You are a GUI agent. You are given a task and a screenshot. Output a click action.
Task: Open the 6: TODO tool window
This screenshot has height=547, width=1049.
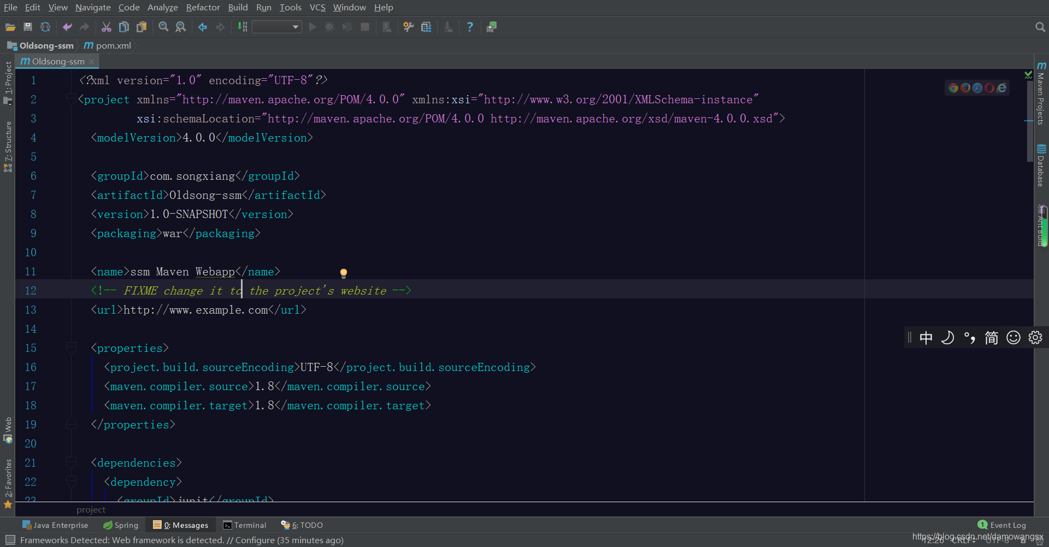(302, 525)
